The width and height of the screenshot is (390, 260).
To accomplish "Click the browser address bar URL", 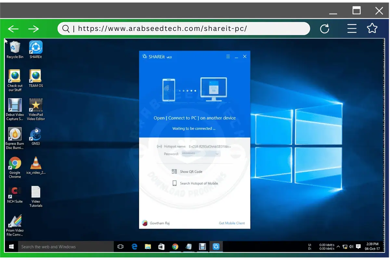I will point(162,29).
